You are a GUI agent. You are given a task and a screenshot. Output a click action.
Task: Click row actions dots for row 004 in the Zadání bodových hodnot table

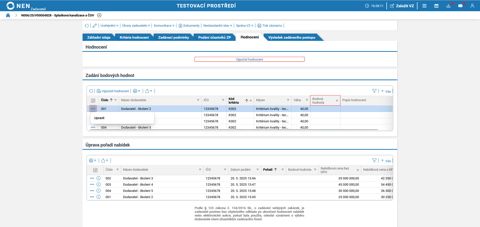pos(93,127)
